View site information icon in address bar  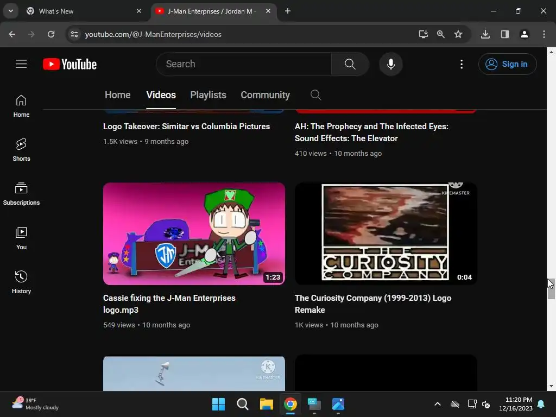[74, 34]
